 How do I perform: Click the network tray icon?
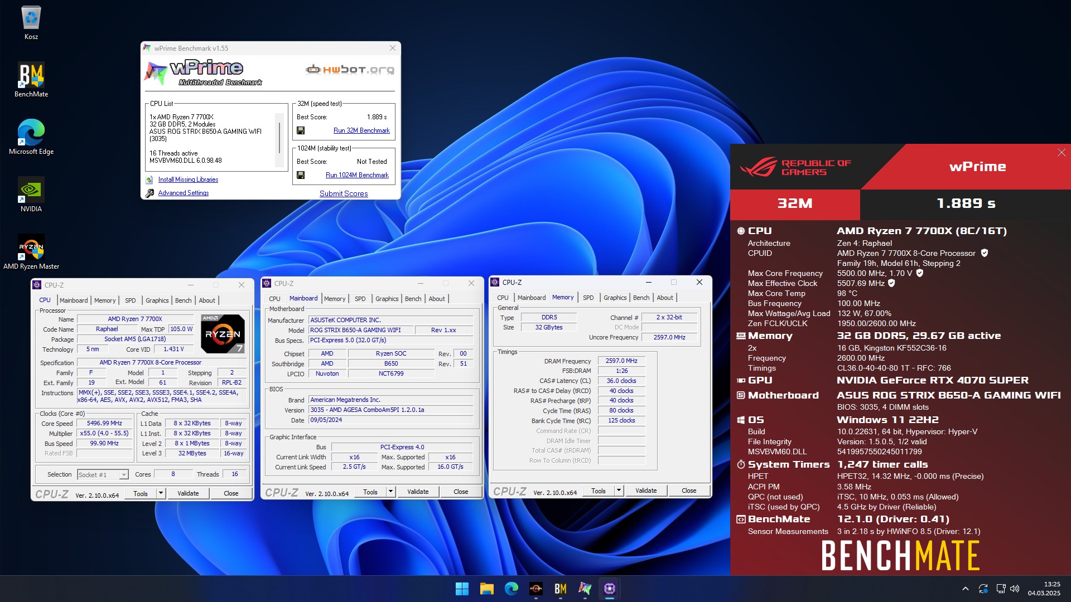coord(1000,589)
